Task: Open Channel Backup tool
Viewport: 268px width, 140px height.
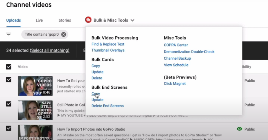Action: (x=177, y=58)
